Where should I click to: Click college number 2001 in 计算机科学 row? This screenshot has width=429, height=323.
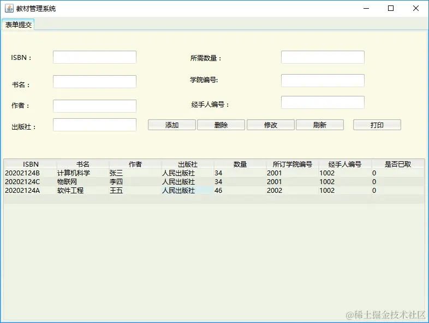point(293,173)
